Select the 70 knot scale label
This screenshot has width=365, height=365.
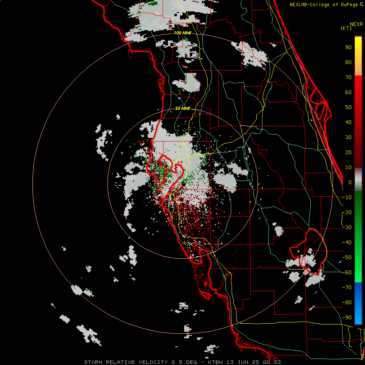coord(348,77)
